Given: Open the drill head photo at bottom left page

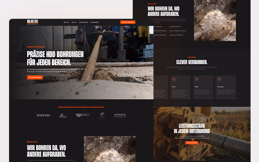Looking at the screenshot, I should click(x=110, y=149).
